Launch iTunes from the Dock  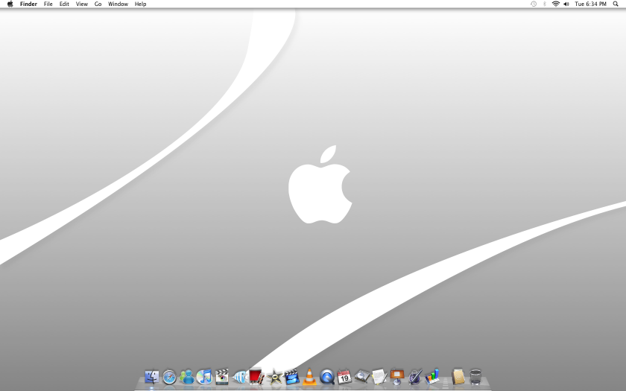pos(204,377)
